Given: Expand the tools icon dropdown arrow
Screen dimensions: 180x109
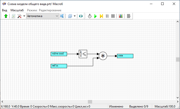Looking at the screenshot, I should pos(24,16).
